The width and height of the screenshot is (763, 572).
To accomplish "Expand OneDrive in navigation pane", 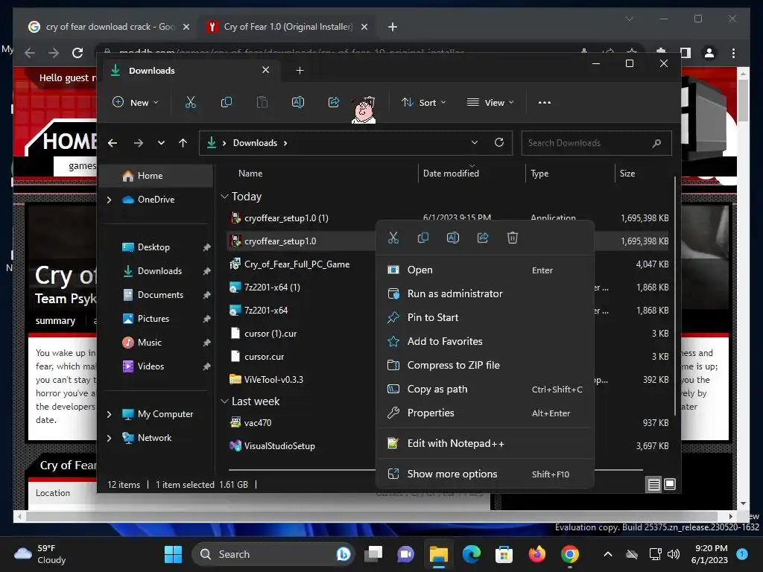I will 109,200.
